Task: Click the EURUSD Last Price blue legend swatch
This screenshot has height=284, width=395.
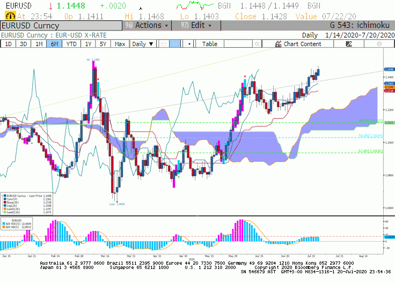Action: coord(5,196)
